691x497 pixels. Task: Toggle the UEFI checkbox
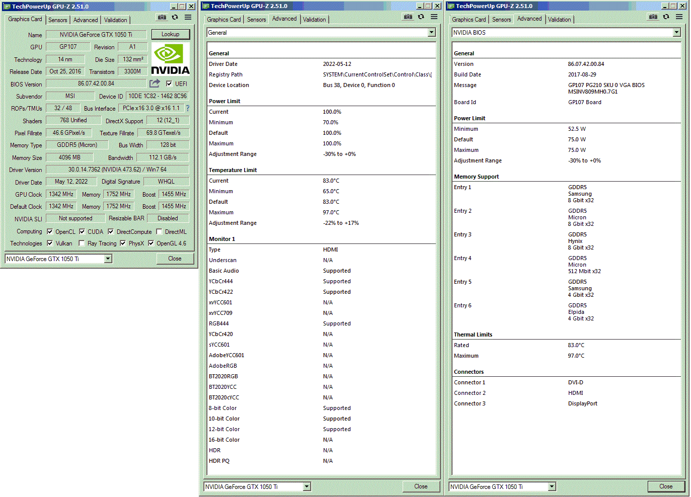[169, 84]
